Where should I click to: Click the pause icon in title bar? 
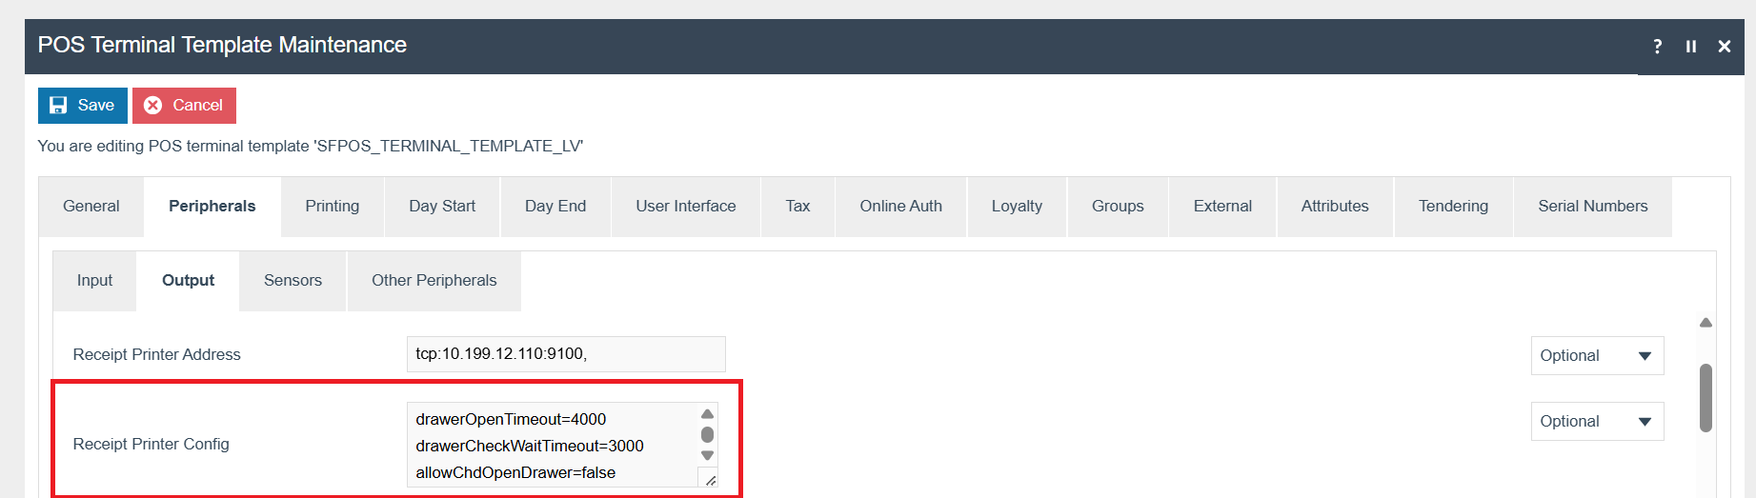pos(1691,46)
